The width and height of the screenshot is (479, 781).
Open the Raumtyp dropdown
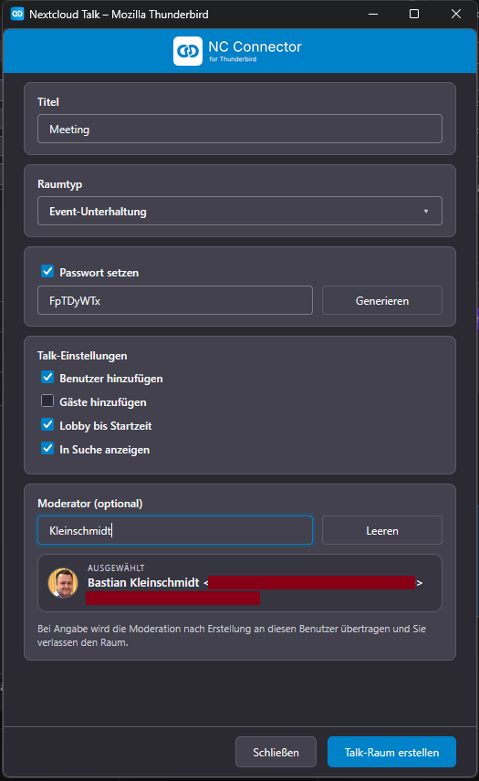(x=239, y=211)
